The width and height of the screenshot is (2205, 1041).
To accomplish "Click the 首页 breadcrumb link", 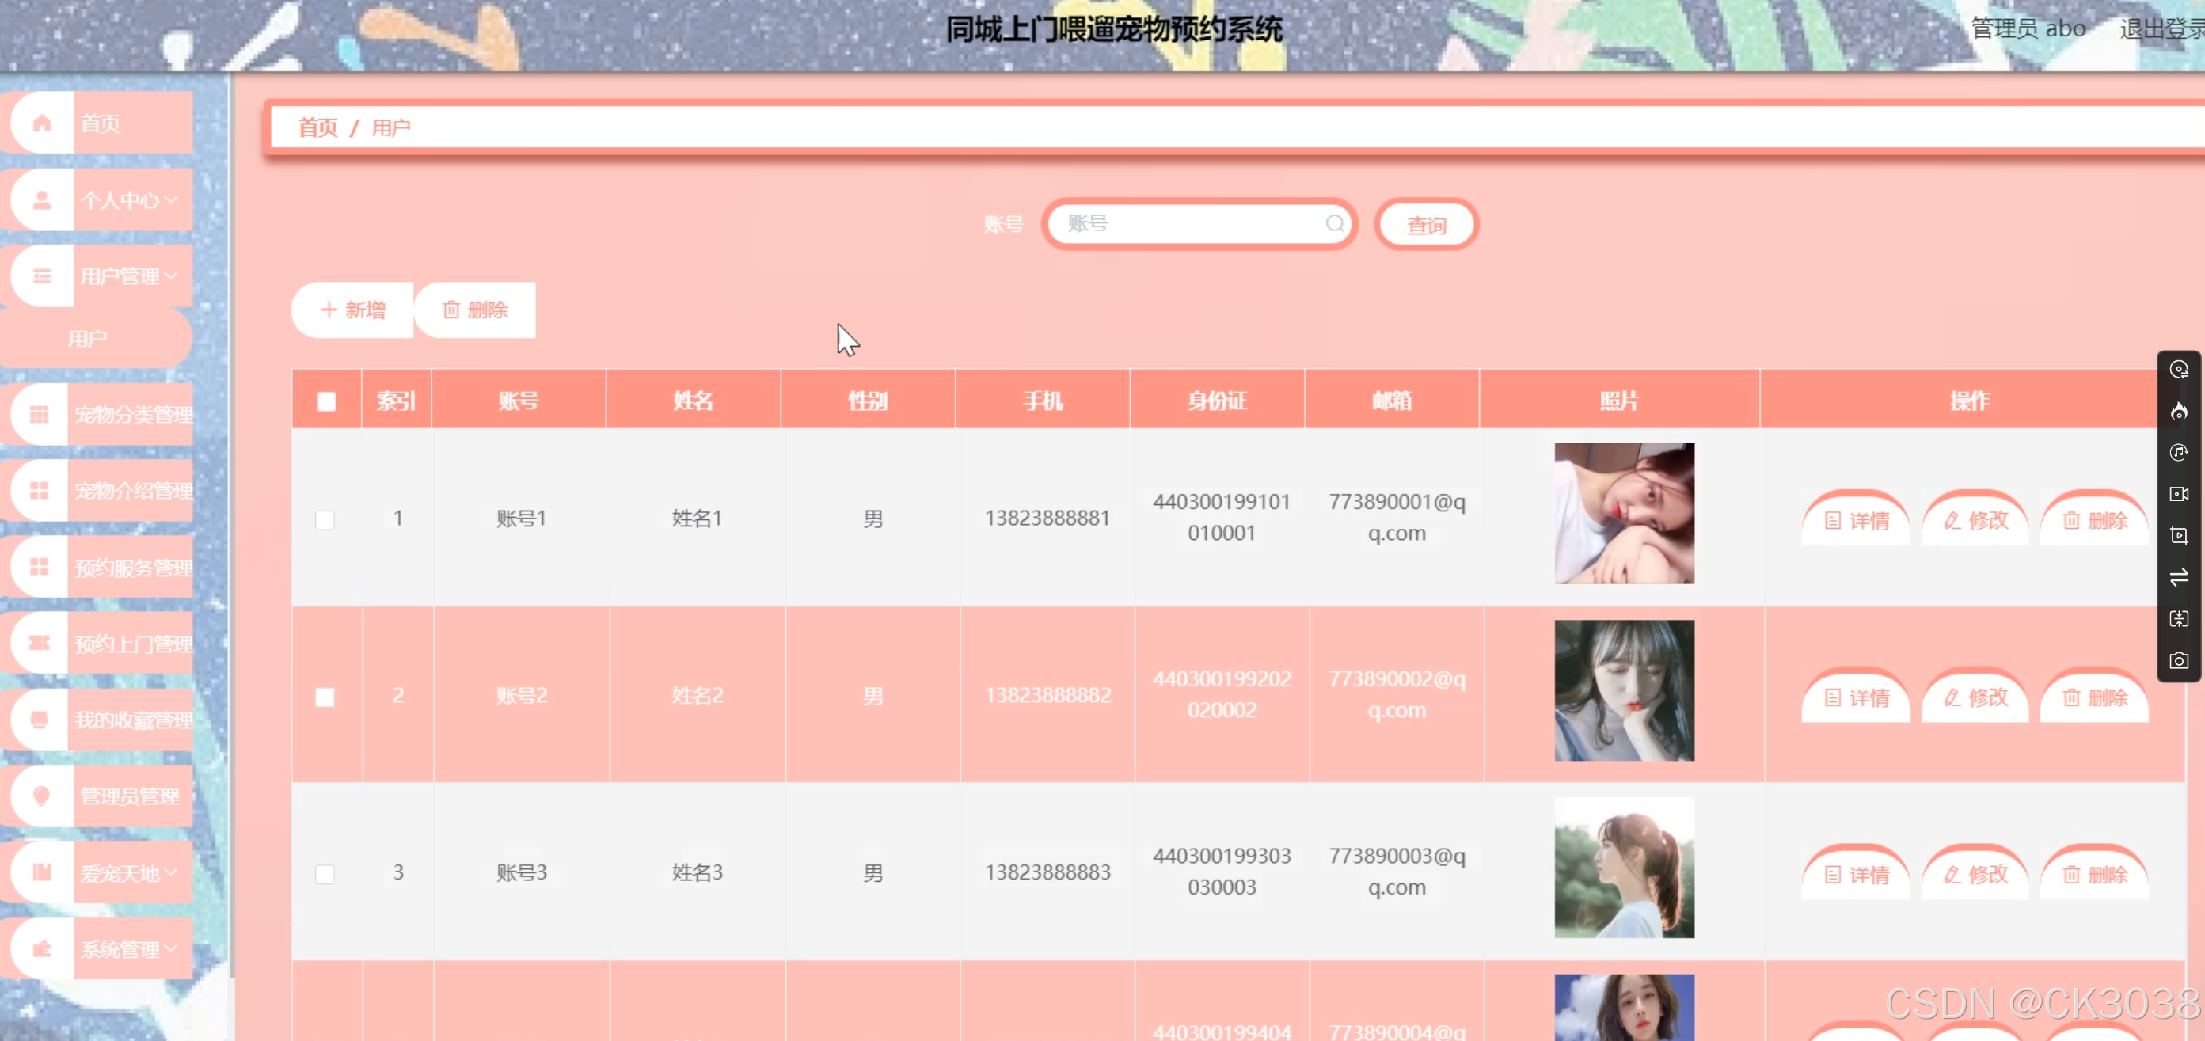I will (x=317, y=127).
